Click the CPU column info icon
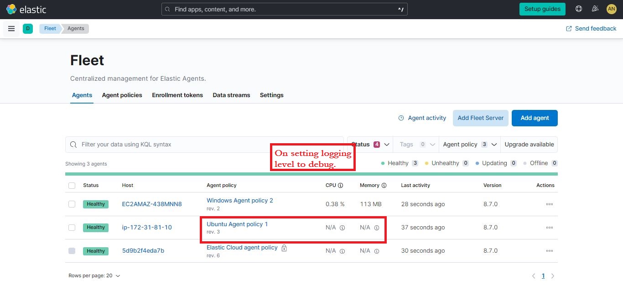Viewport: 623px width, 296px height. 341,185
